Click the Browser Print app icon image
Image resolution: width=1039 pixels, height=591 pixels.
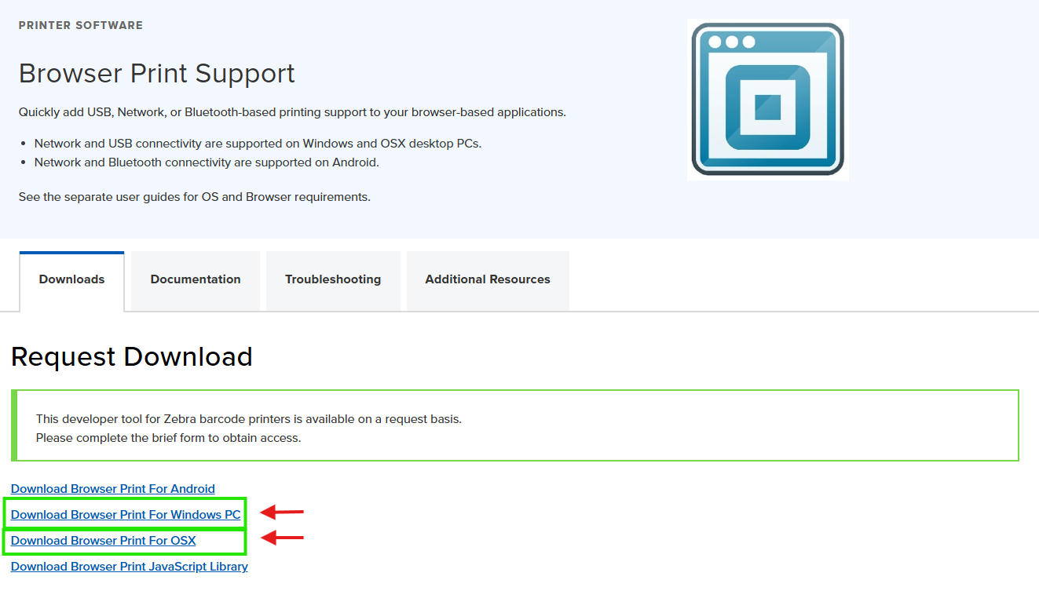pyautogui.click(x=767, y=100)
